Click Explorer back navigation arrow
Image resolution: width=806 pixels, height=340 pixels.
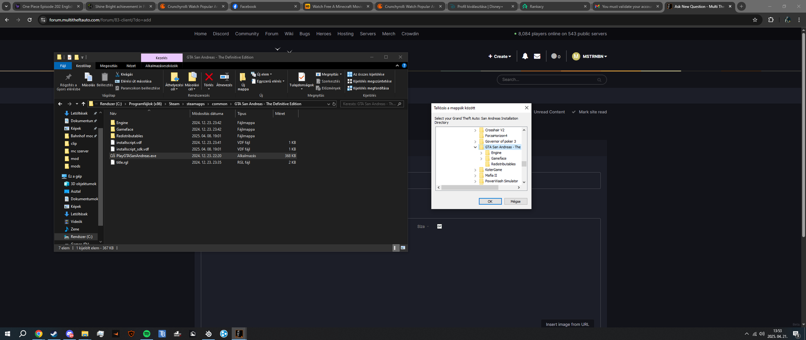tap(60, 104)
